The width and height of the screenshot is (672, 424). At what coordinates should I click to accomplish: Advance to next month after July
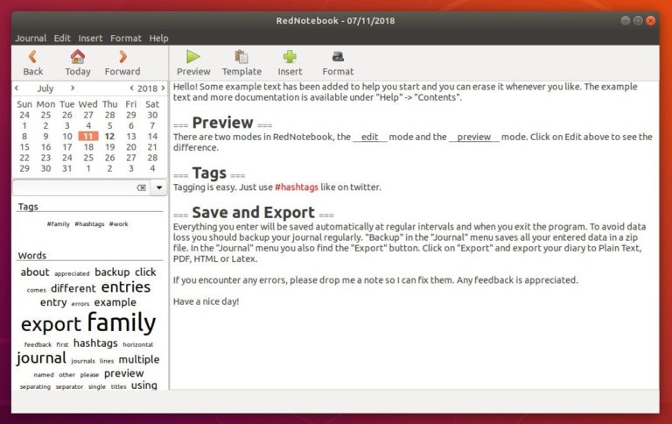click(x=73, y=88)
